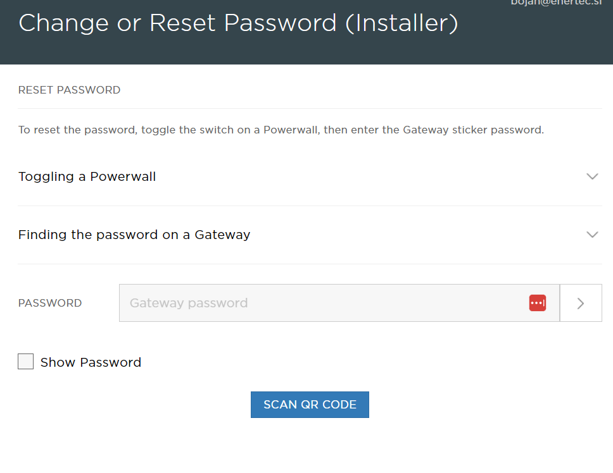The image size is (613, 473).
Task: Open the Finding the password on a Gateway title
Action: 134,235
